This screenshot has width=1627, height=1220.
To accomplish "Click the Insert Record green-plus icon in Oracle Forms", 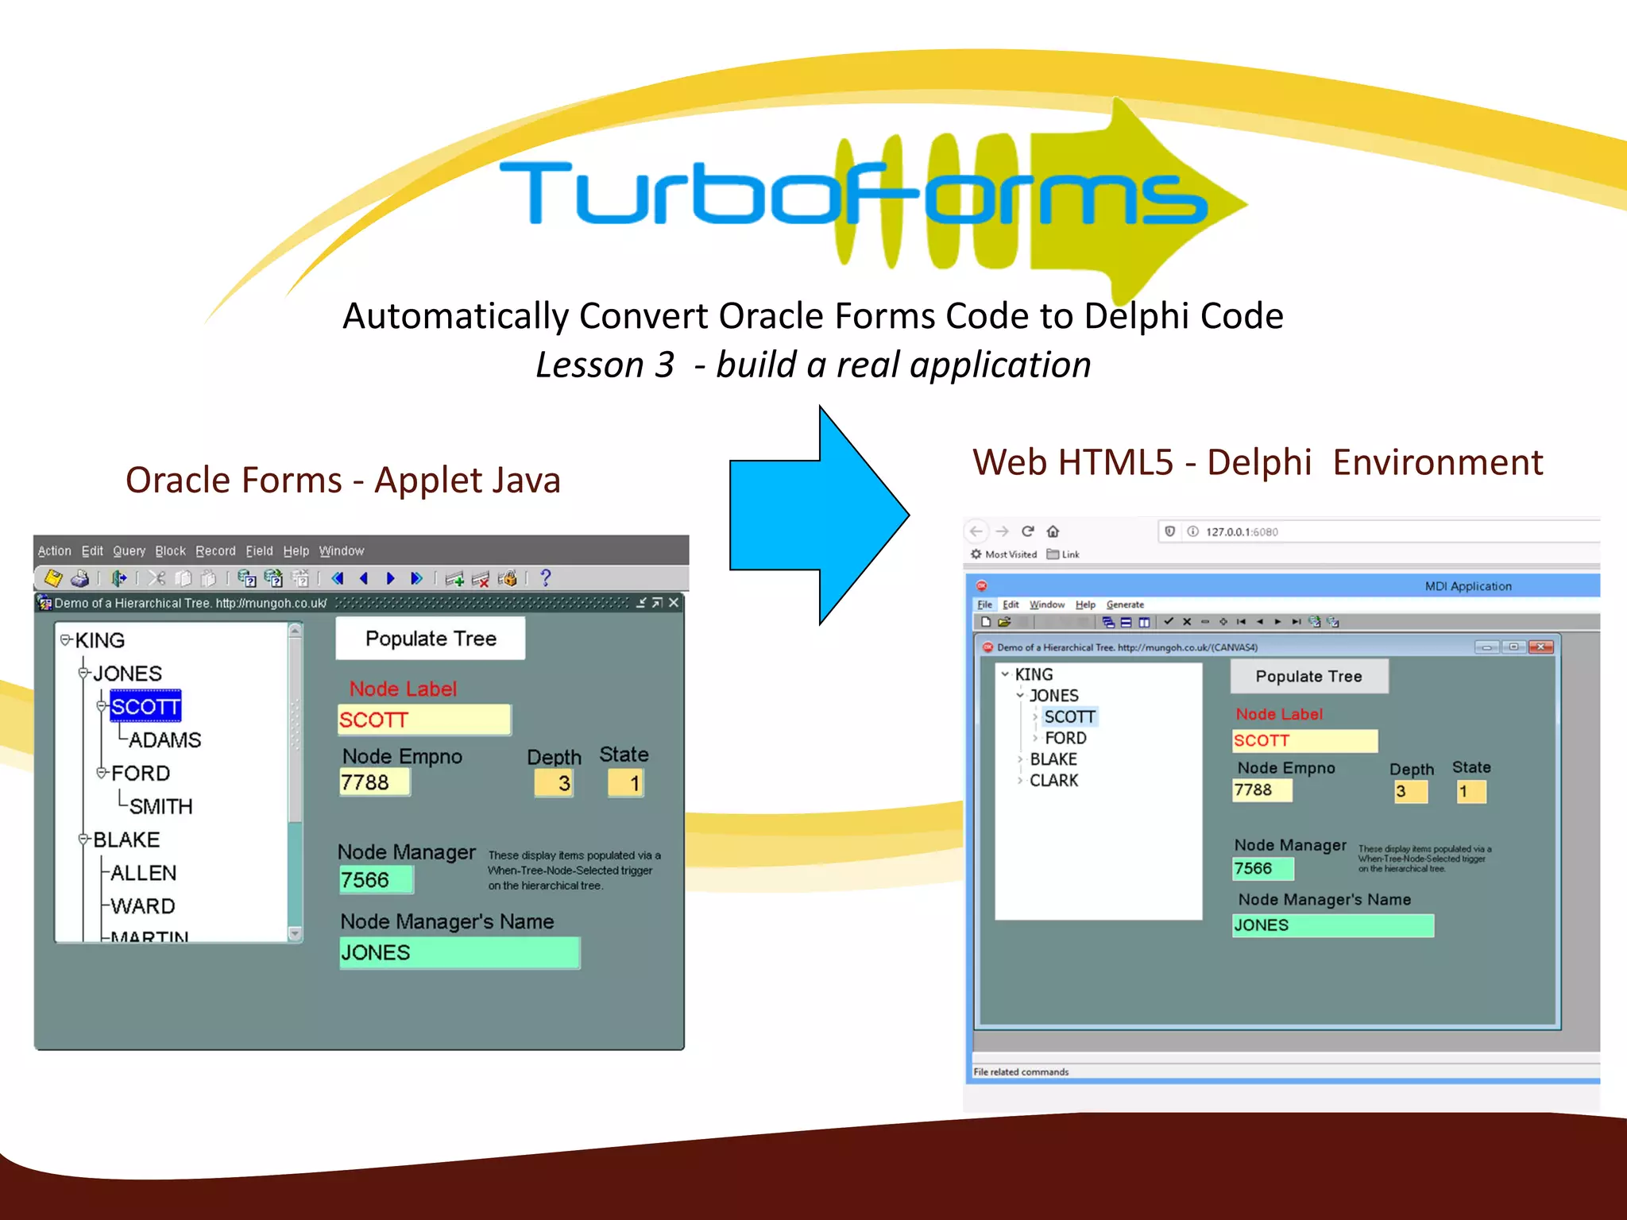I will point(454,578).
